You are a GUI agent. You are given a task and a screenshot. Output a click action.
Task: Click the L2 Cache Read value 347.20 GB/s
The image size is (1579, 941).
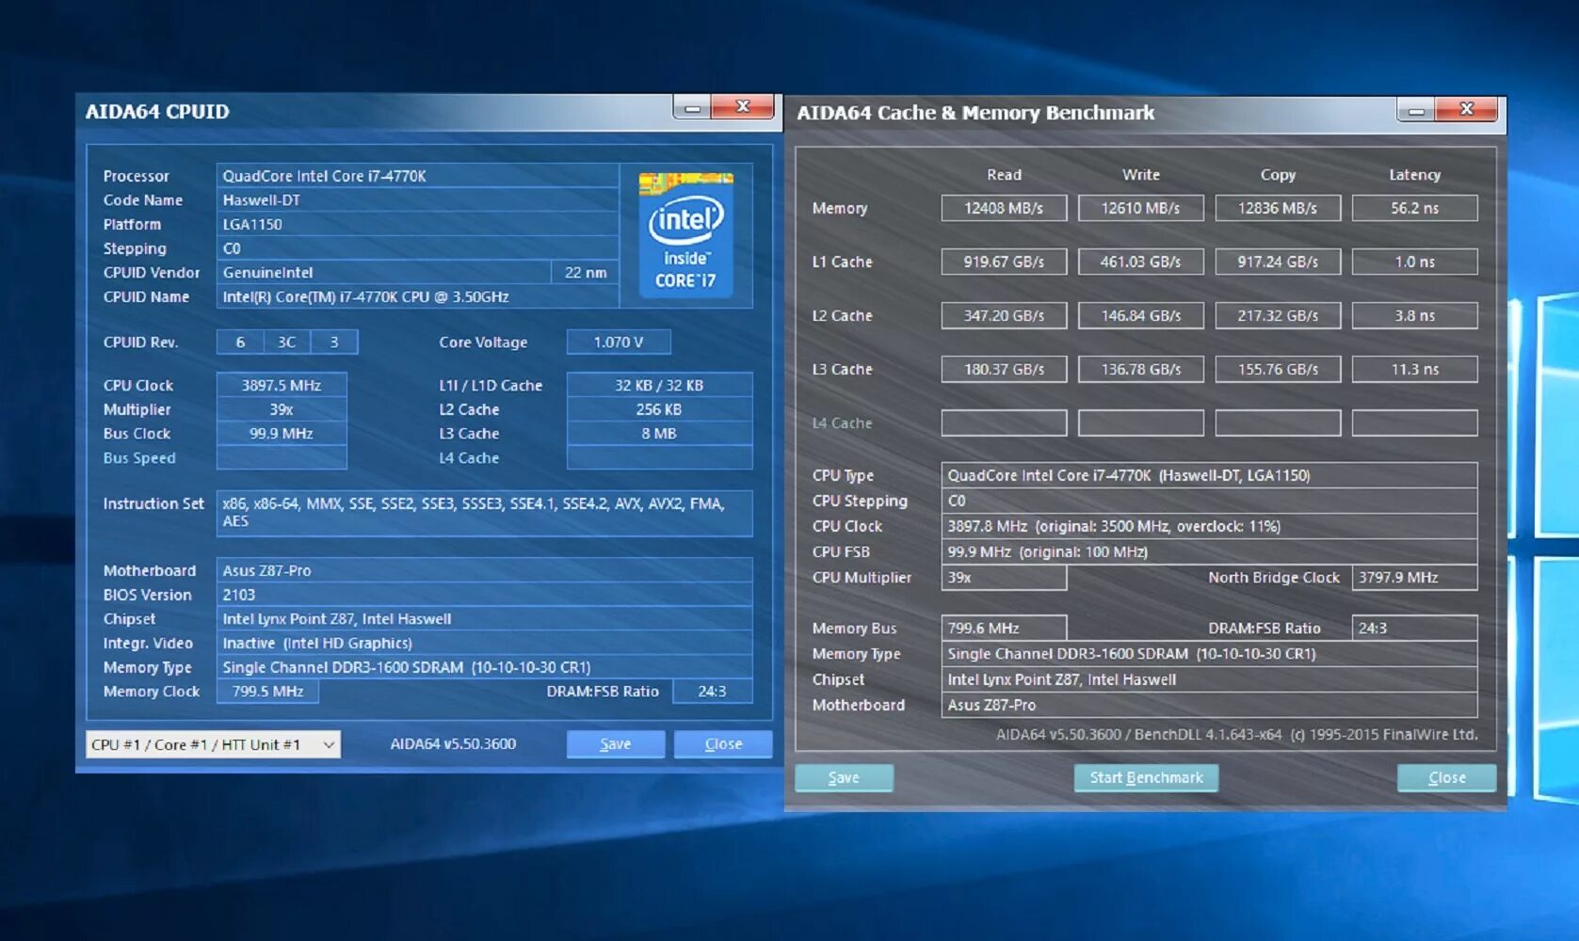tap(1004, 315)
